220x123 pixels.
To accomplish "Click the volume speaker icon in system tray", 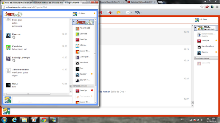I will [x=202, y=120].
